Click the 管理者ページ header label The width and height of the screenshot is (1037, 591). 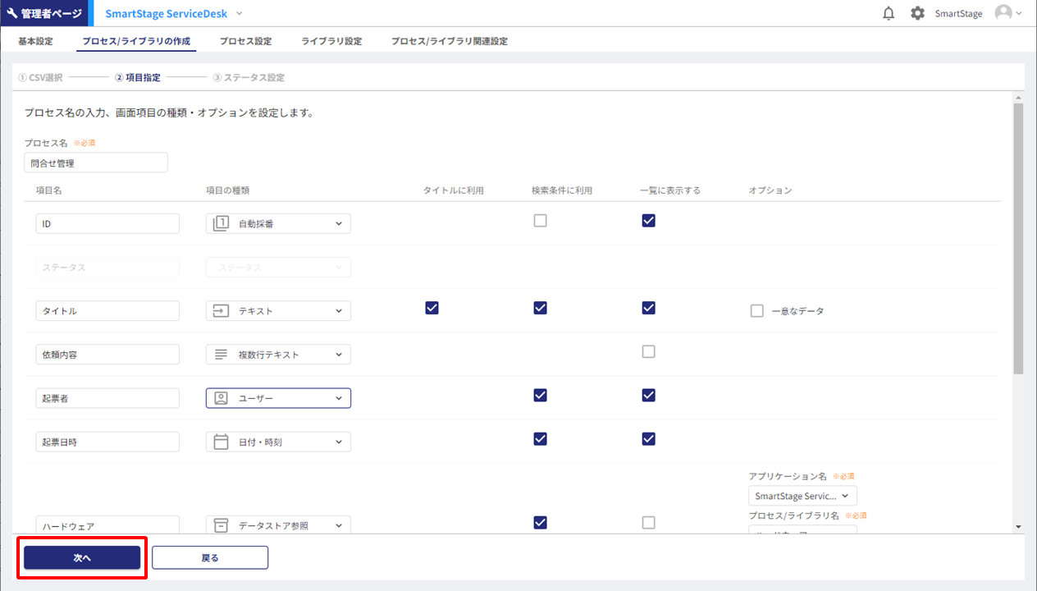(x=50, y=13)
